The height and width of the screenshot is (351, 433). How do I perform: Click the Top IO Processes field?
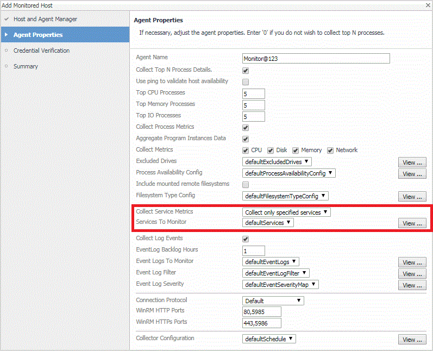pyautogui.click(x=254, y=116)
